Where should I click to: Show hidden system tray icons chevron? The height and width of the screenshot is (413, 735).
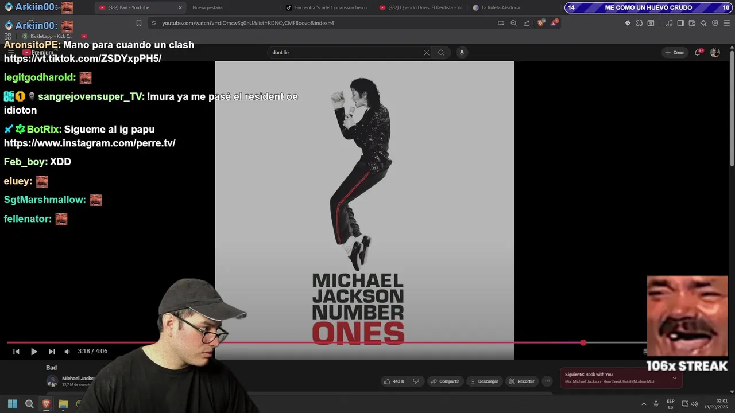(x=644, y=404)
